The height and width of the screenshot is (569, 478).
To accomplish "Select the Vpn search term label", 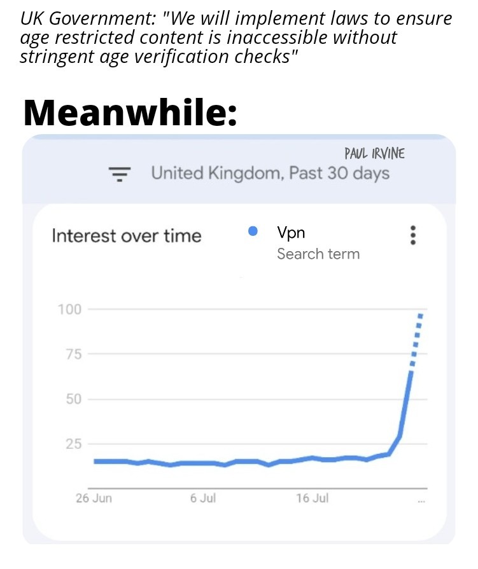I will pos(291,232).
